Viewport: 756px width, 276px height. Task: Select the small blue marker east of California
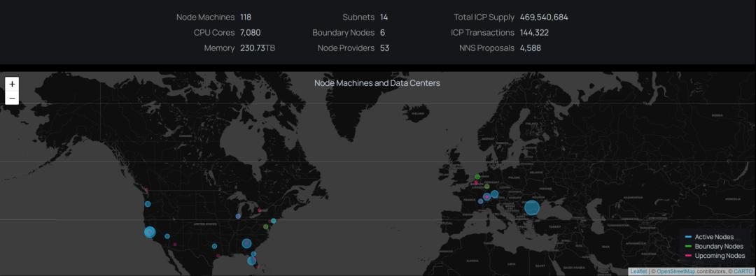point(167,236)
